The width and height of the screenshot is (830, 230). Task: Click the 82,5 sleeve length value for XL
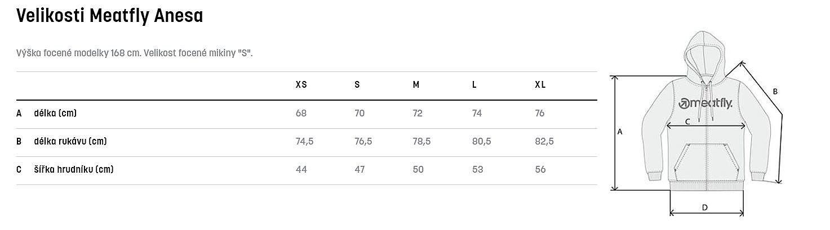544,142
